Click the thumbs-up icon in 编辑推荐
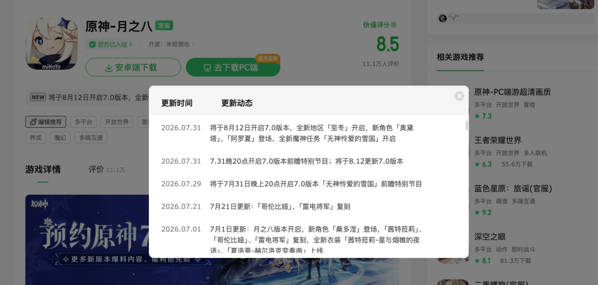598x285 pixels. point(33,122)
